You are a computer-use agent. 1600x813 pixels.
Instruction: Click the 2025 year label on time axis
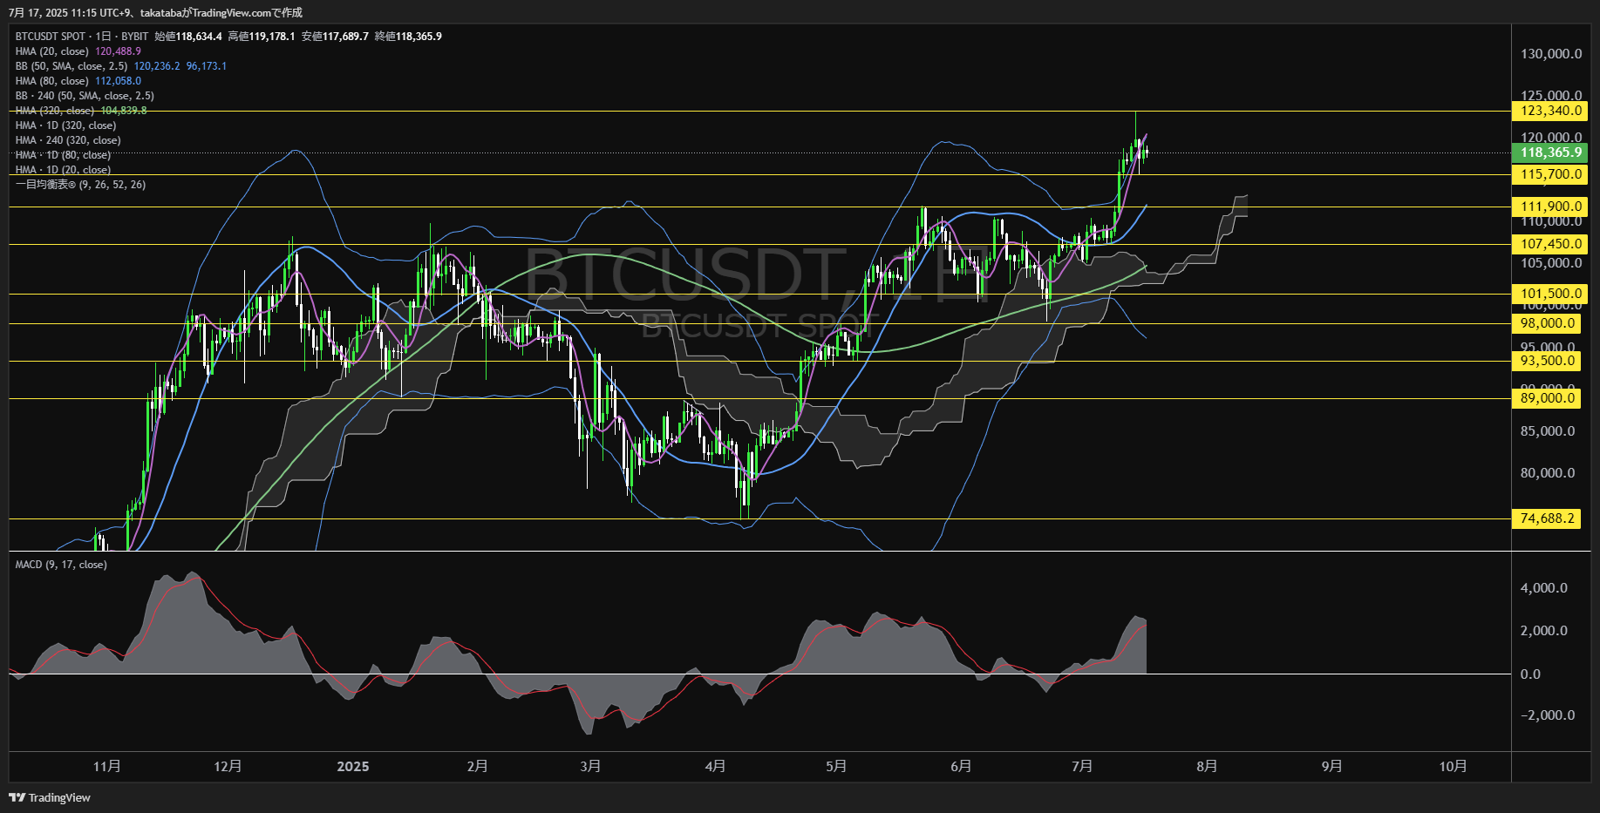pyautogui.click(x=353, y=766)
